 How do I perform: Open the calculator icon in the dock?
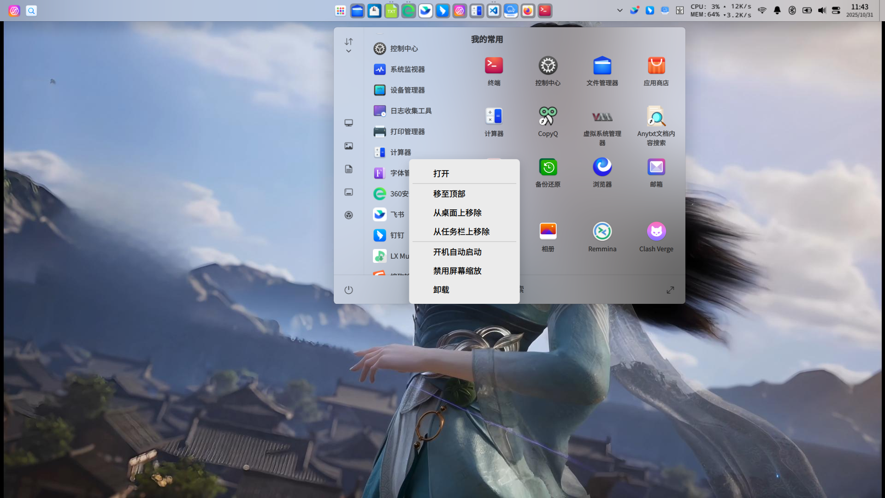(477, 11)
